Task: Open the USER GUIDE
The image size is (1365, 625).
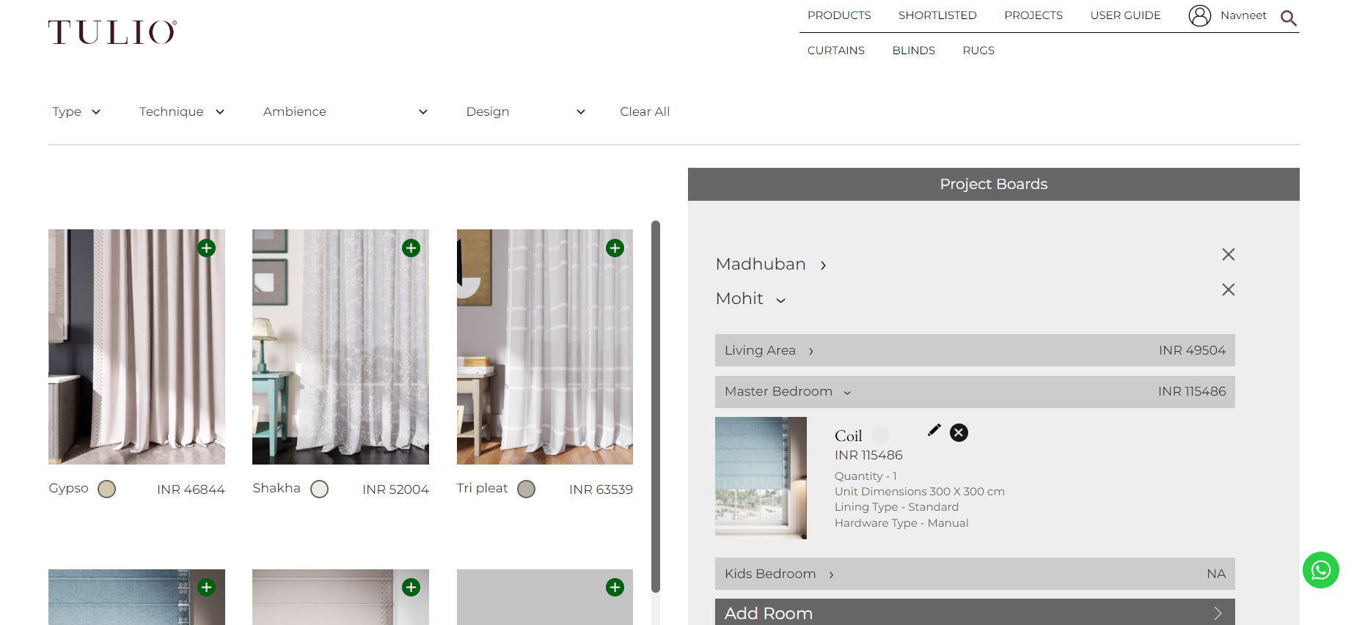Action: coord(1125,15)
